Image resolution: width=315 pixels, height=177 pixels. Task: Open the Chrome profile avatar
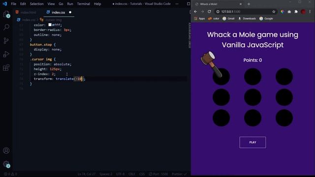pyautogui.click(x=303, y=12)
